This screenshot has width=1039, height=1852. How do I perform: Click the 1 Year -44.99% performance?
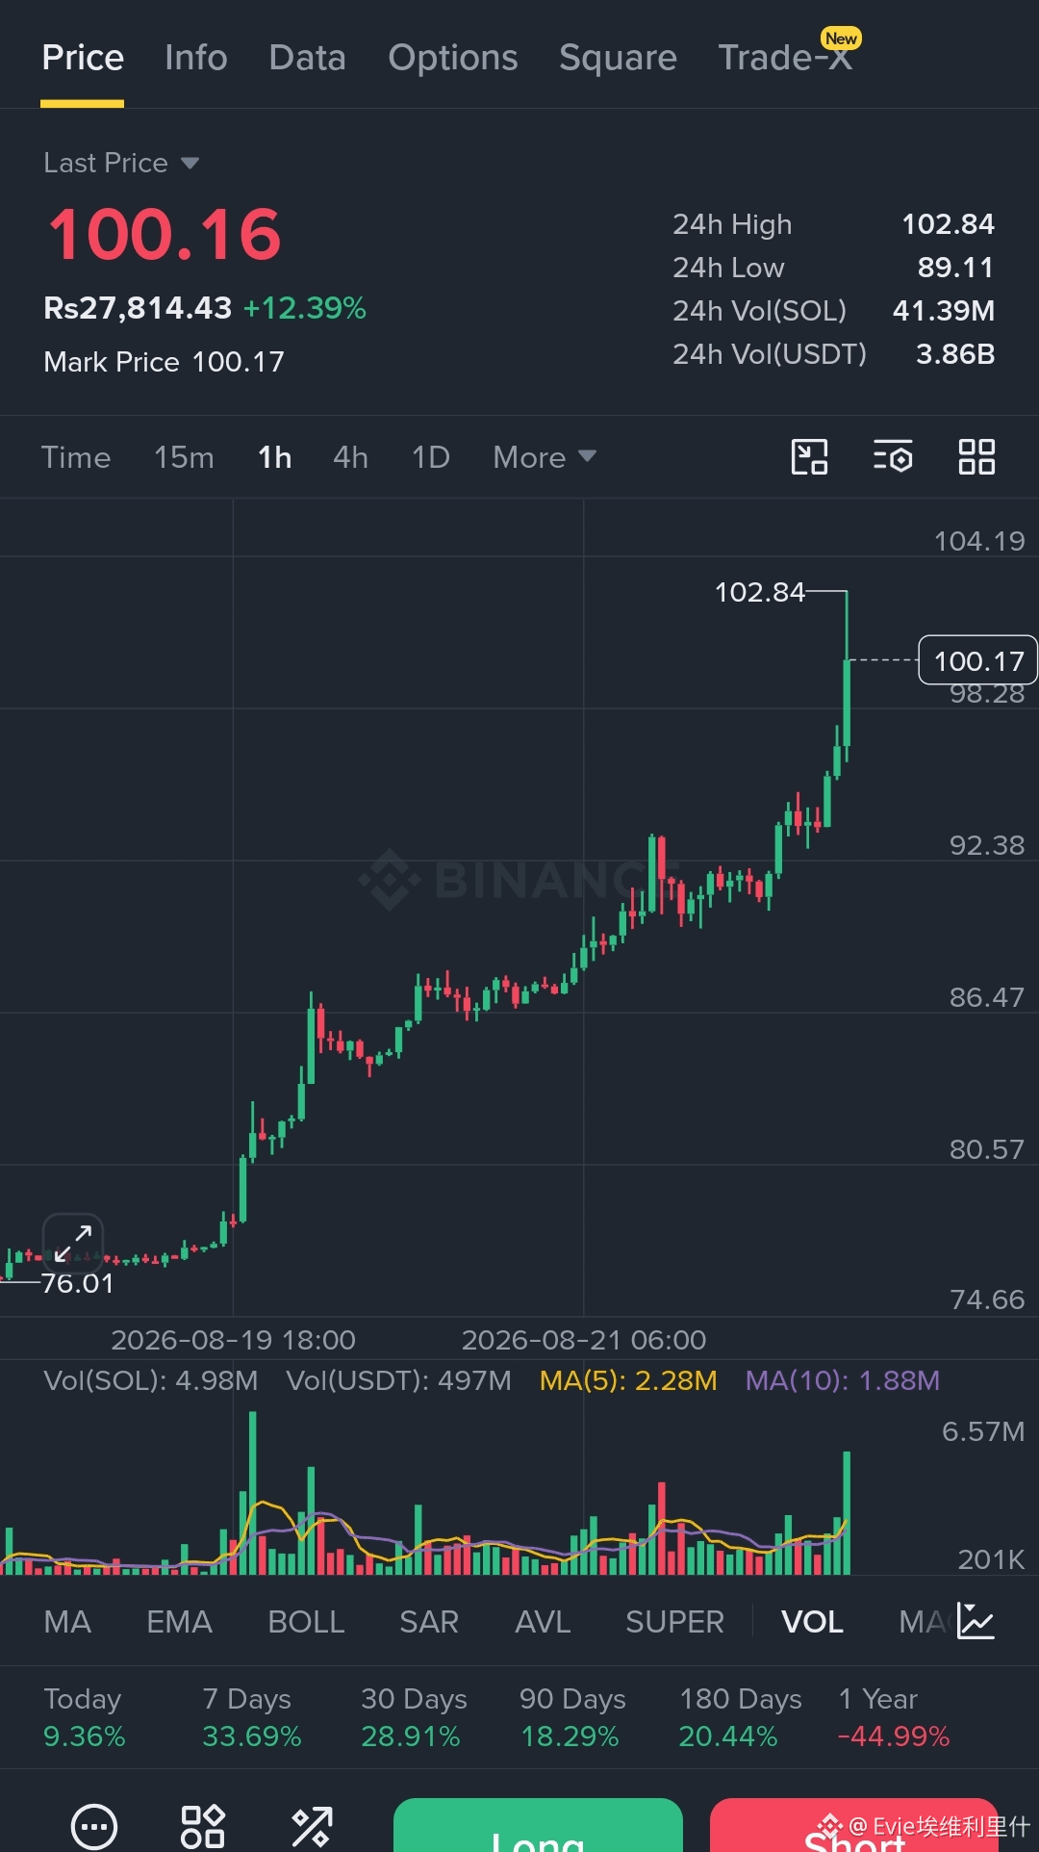coord(894,1717)
